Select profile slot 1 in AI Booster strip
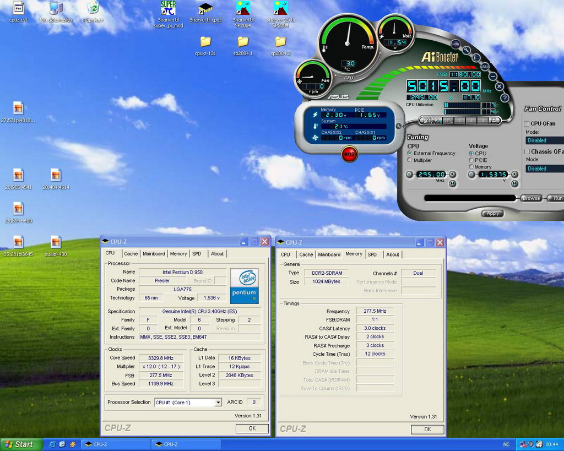 coord(459,121)
